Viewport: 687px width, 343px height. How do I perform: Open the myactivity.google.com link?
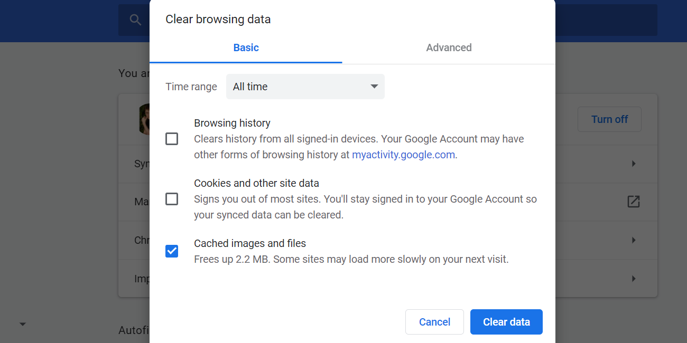(x=403, y=154)
